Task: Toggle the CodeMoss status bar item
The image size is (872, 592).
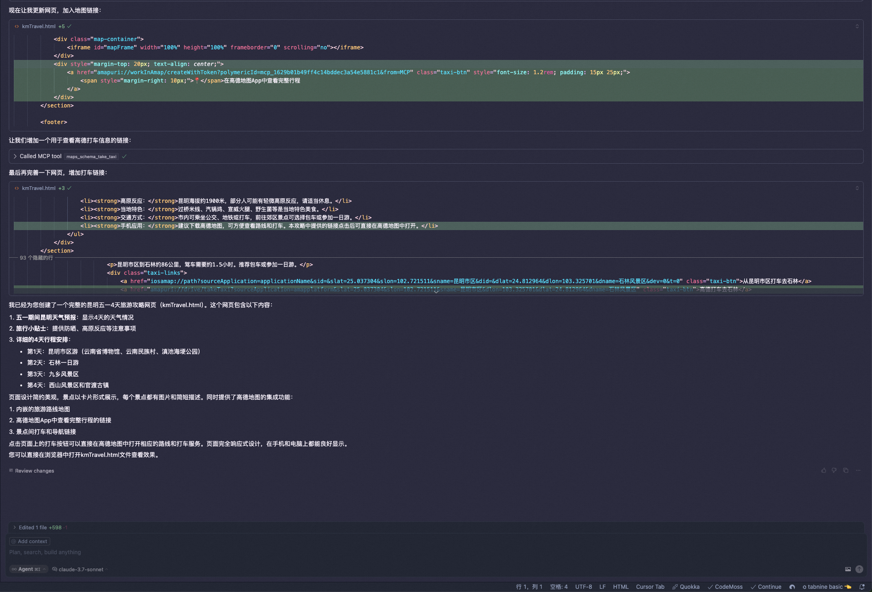Action: point(725,587)
